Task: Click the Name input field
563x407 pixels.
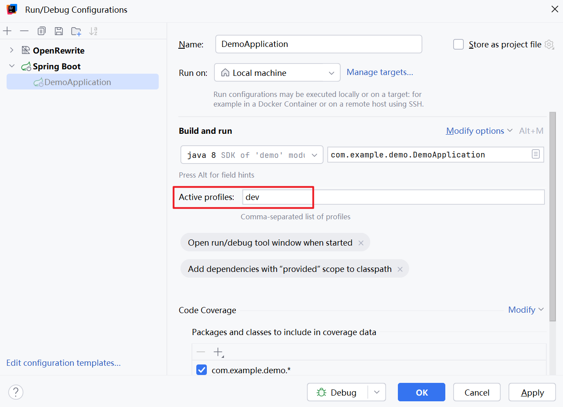Action: [319, 44]
